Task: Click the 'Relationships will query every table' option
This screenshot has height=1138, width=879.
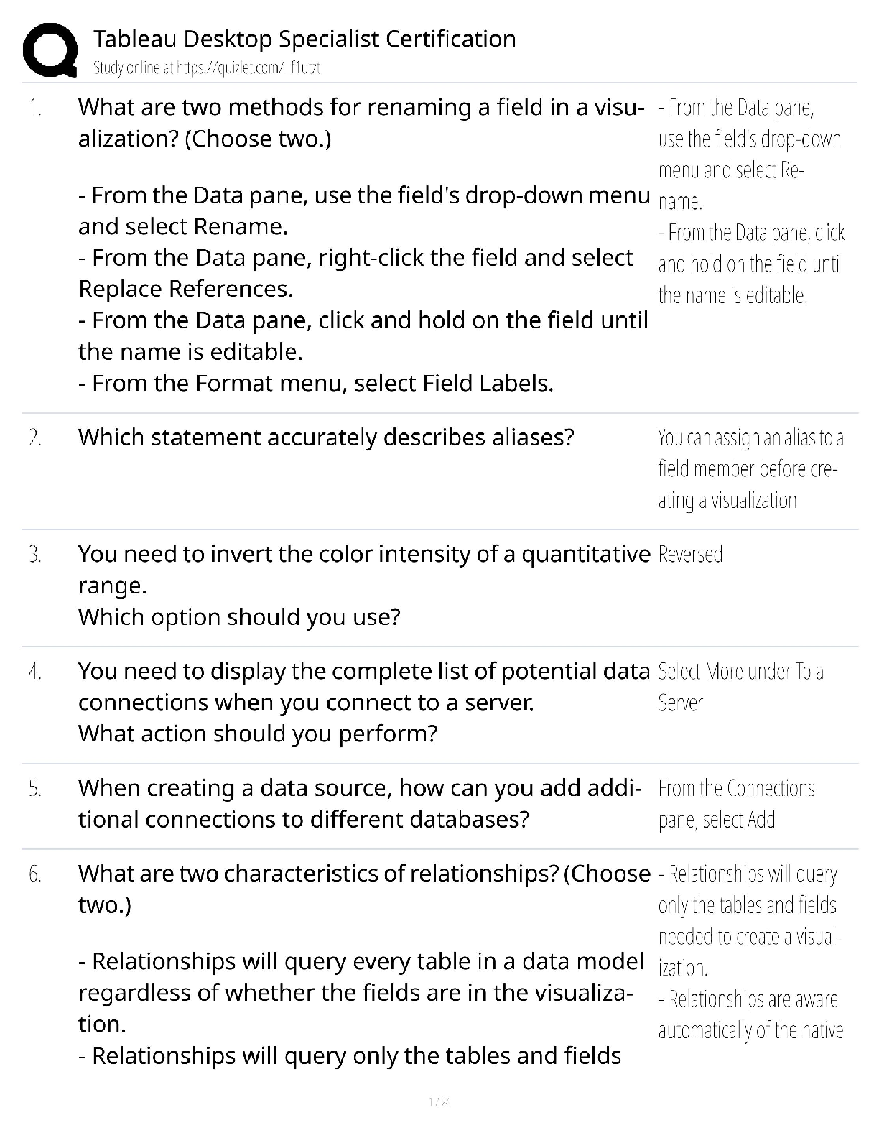Action: click(x=361, y=992)
